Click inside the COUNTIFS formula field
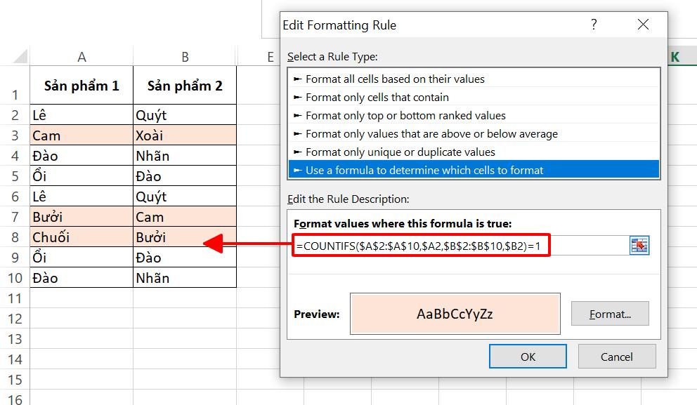Image resolution: width=697 pixels, height=405 pixels. pos(422,245)
